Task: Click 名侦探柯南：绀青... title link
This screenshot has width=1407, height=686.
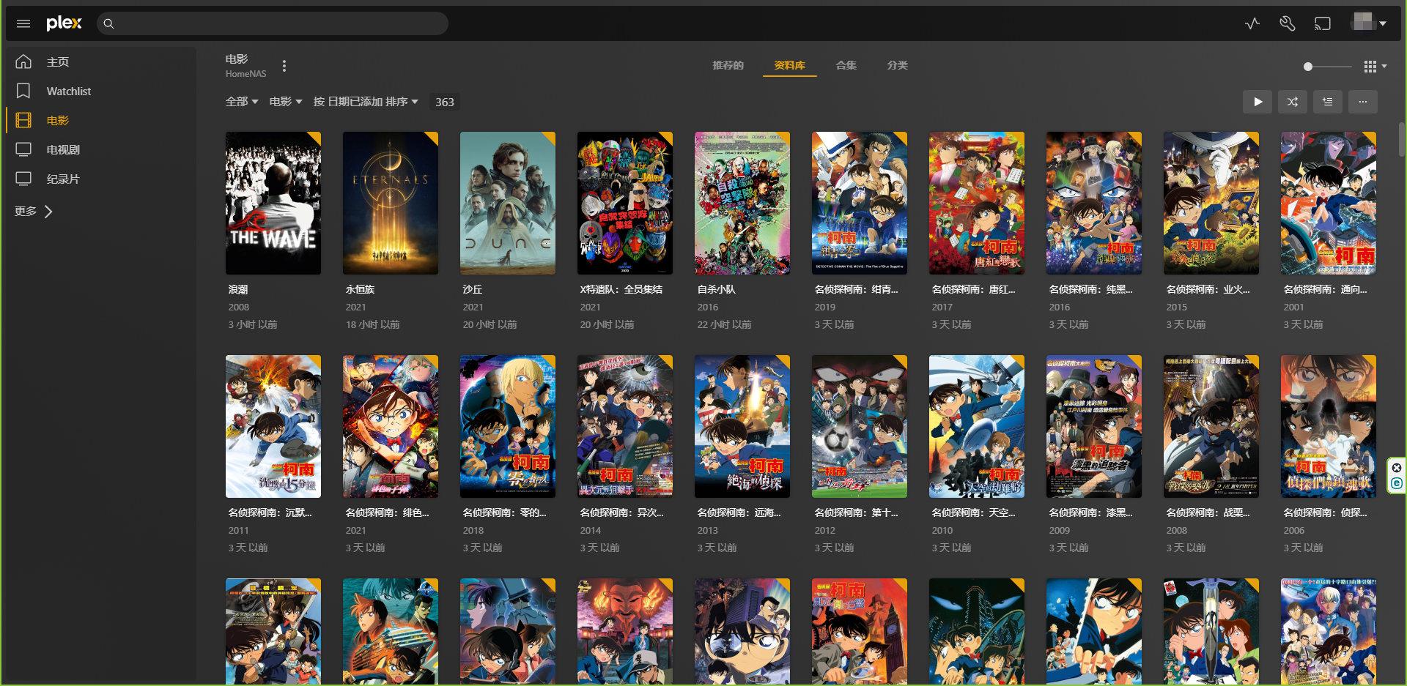Action: pyautogui.click(x=856, y=289)
